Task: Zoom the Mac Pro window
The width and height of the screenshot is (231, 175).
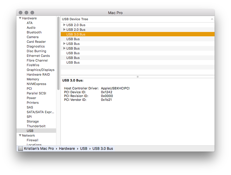Action: coord(32,13)
